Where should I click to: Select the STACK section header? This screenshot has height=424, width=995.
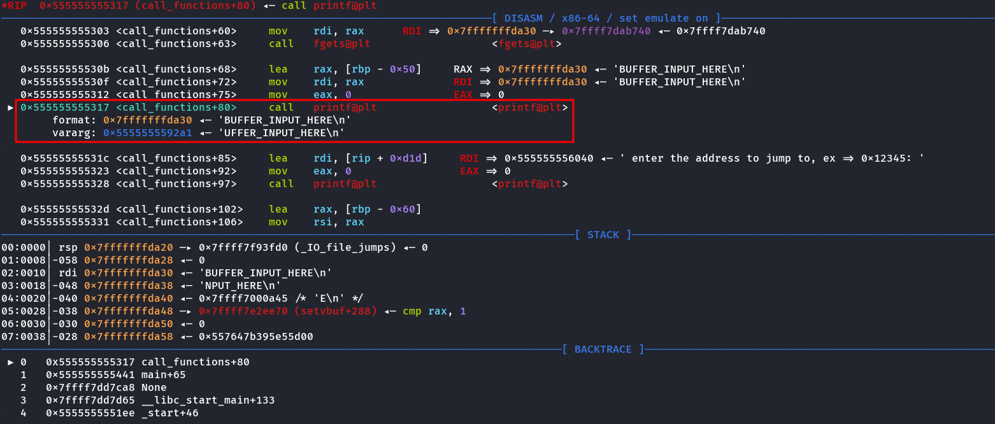pyautogui.click(x=603, y=235)
